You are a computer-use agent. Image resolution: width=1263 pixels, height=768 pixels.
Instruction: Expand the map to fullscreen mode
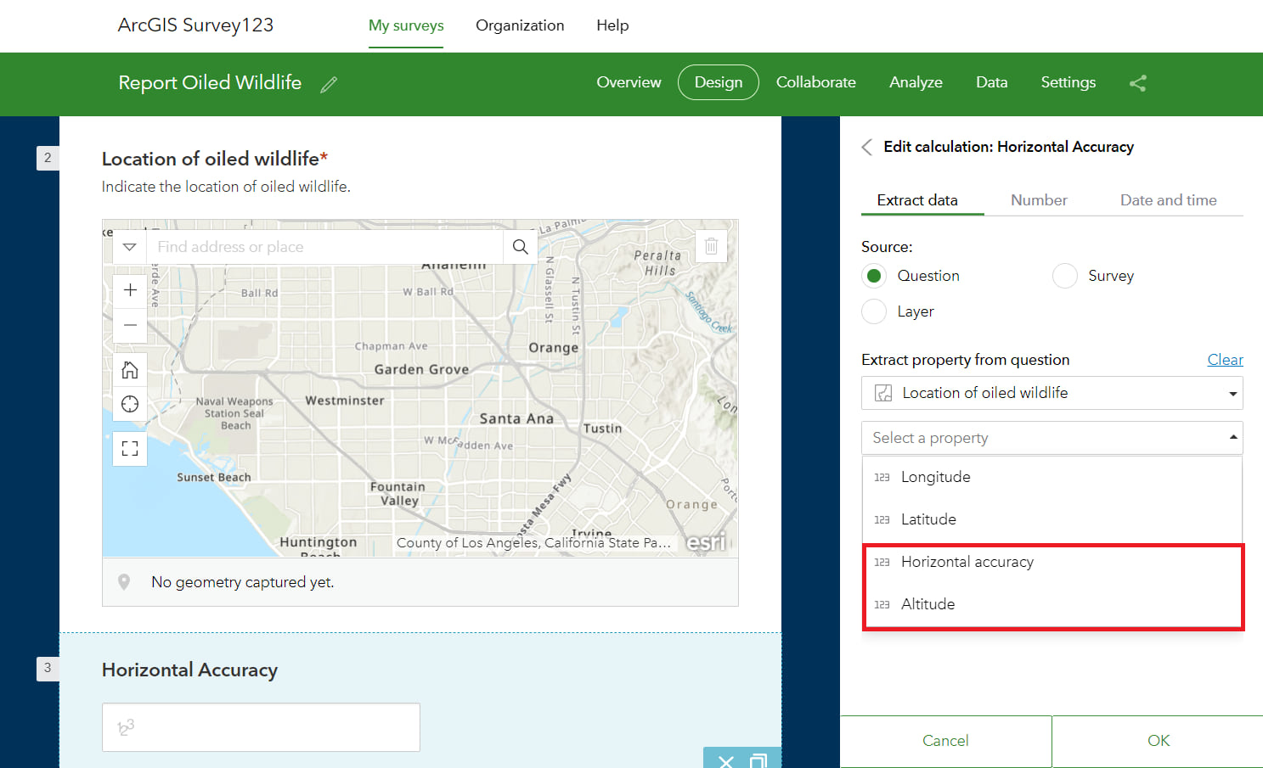[x=129, y=448]
